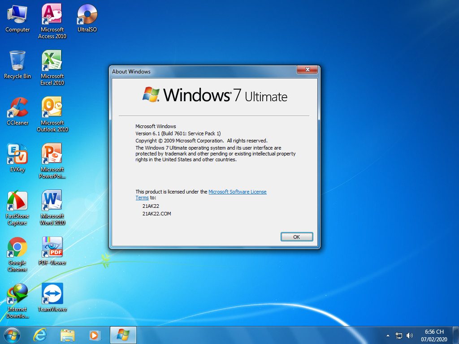Select the Microsoft Word 2010 shortcut

coord(52,208)
